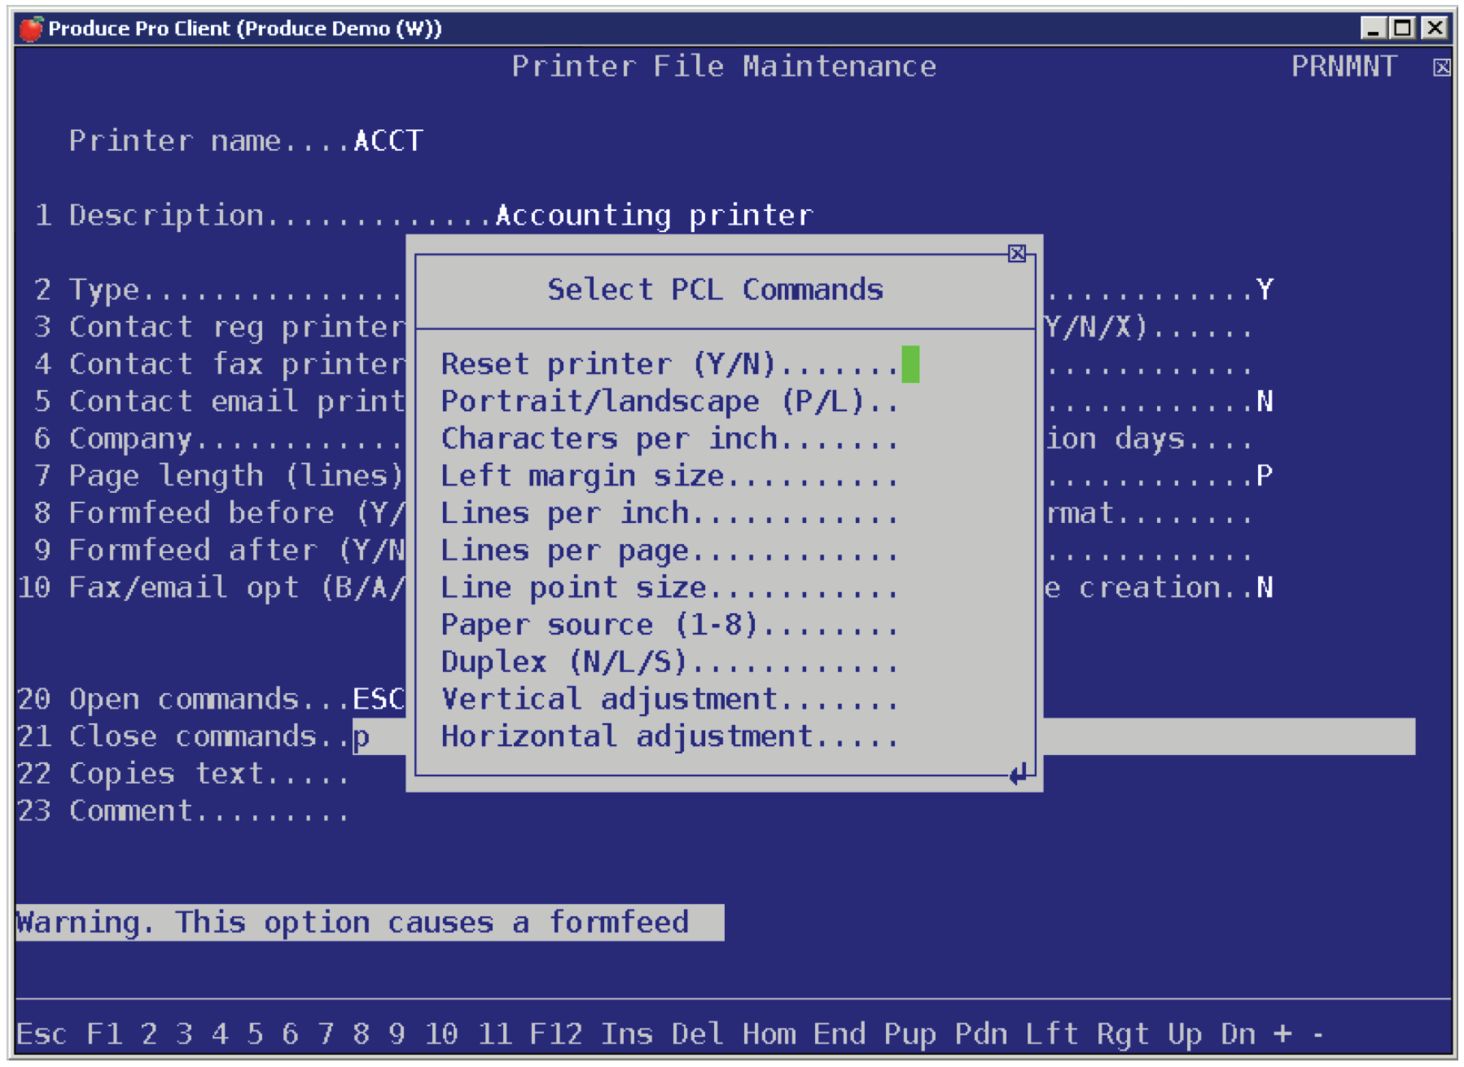This screenshot has width=1464, height=1067.
Task: Click the Close commands input field
Action: [x=883, y=736]
